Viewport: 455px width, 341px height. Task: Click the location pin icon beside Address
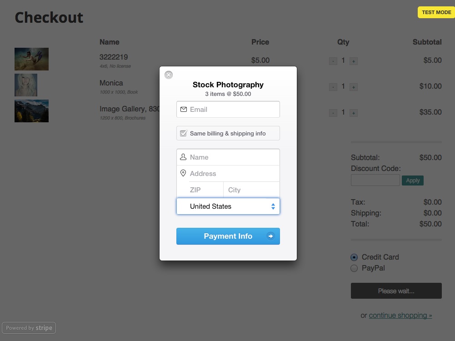click(x=183, y=173)
